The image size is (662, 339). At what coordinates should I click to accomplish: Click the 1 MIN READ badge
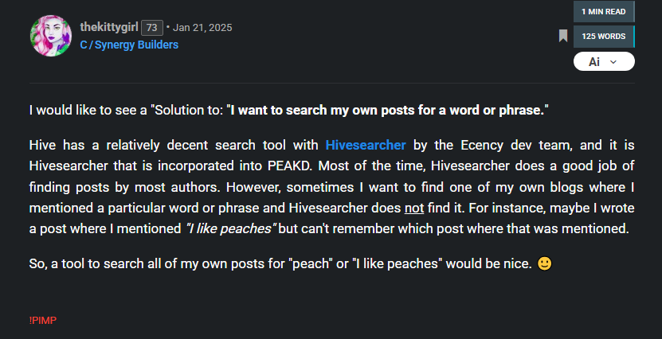603,11
